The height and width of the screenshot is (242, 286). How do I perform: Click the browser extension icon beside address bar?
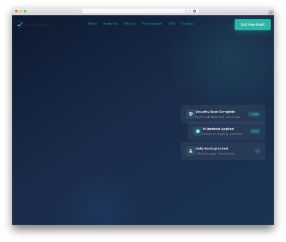click(x=194, y=11)
